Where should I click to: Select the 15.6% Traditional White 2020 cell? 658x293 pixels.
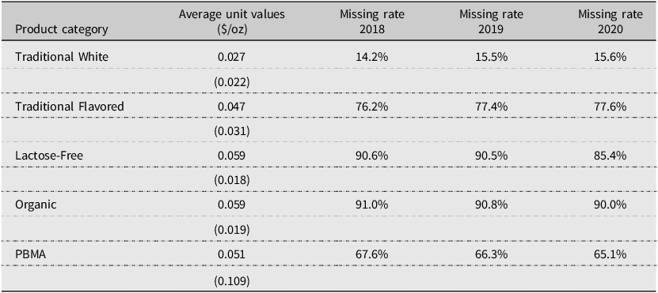click(x=610, y=57)
